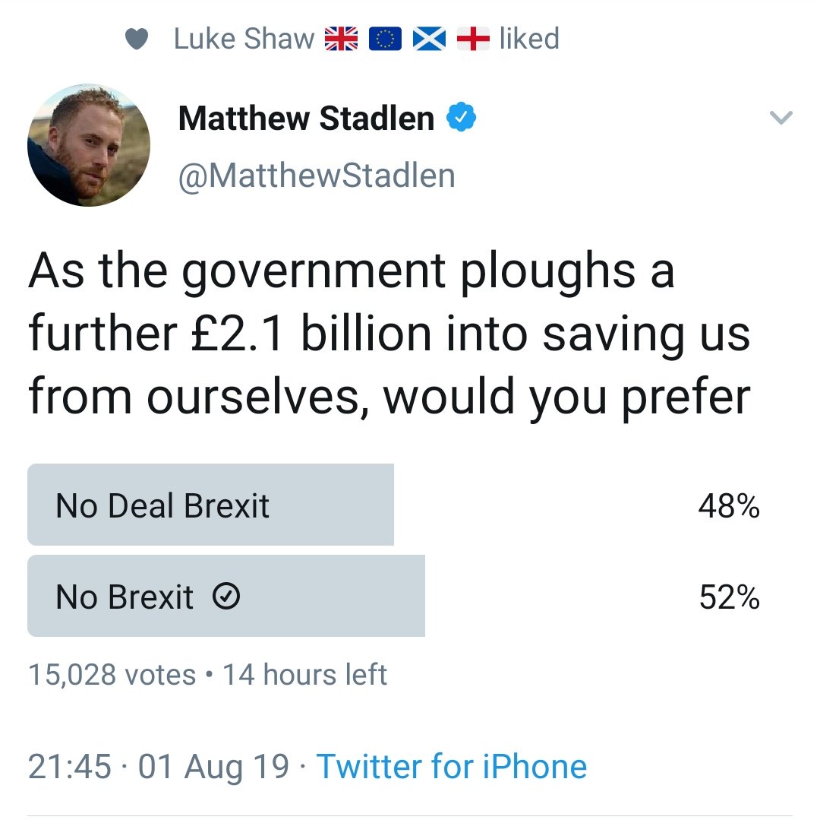Click the 15,028 votes count
Screen dimensions: 820x820
pos(112,674)
